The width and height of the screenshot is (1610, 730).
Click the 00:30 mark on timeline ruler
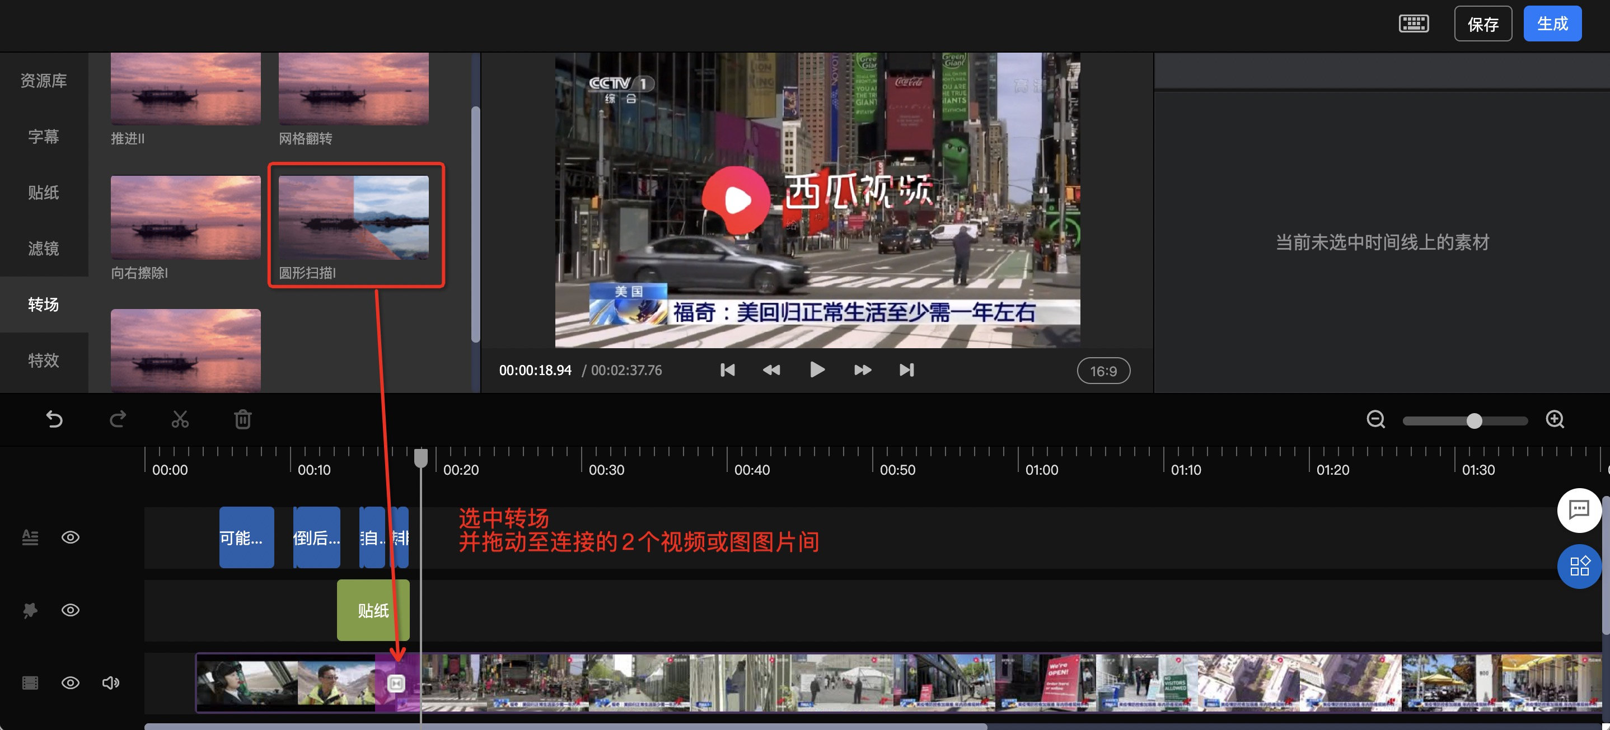click(x=606, y=469)
